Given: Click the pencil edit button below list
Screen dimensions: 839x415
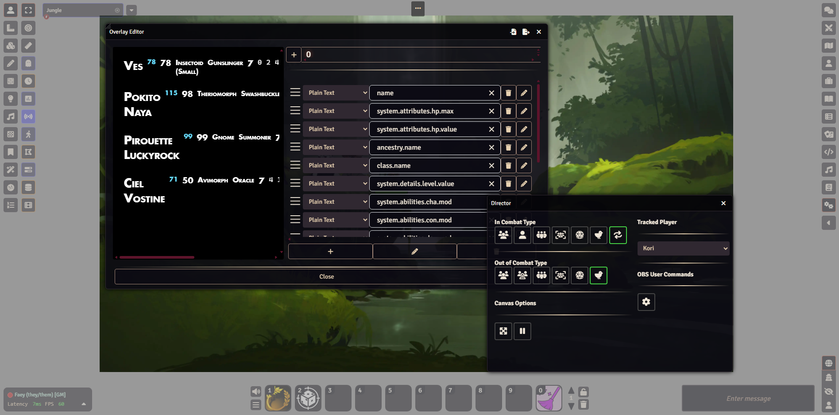Looking at the screenshot, I should click(415, 252).
